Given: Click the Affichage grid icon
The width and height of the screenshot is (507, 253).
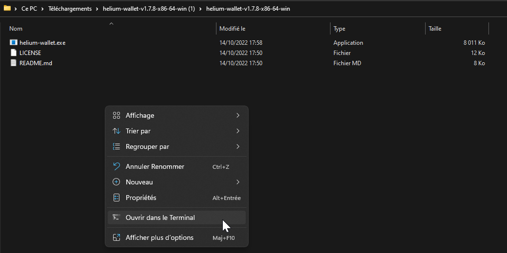Looking at the screenshot, I should (x=116, y=116).
